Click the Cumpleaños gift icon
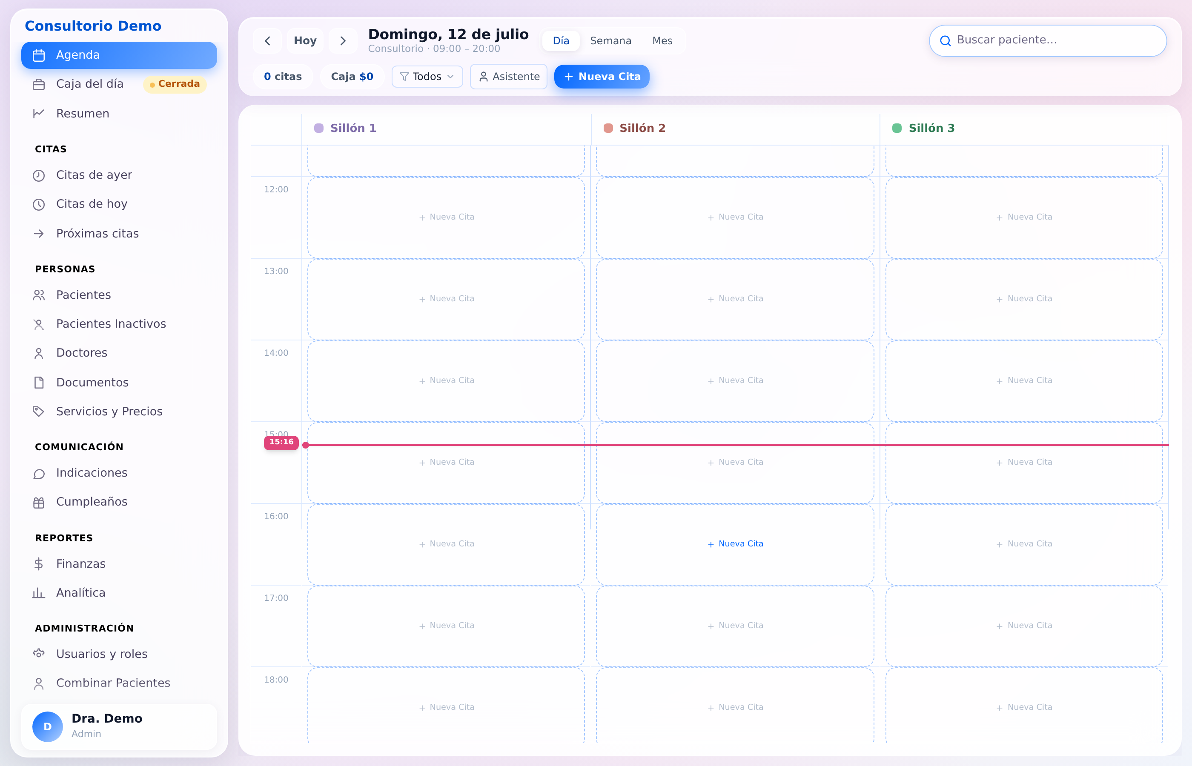The image size is (1192, 766). coord(39,503)
